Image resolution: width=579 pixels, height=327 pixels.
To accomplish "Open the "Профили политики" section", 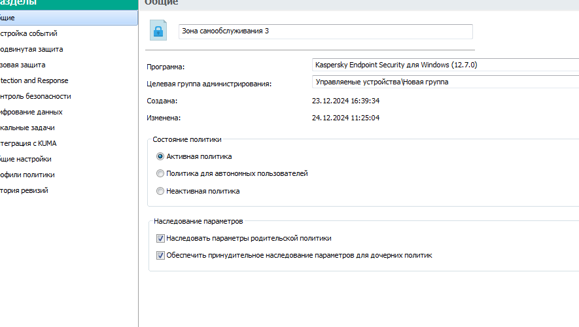I will [x=27, y=175].
